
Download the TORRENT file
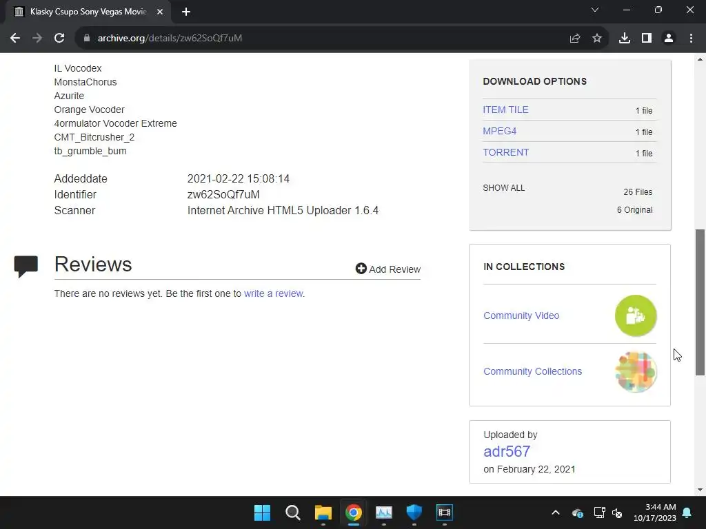(x=505, y=152)
